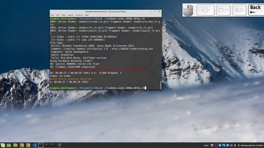The image size is (264, 148).
Task: Click the 'Composer: Sacha Goedegebure' line
Action: [70, 52]
